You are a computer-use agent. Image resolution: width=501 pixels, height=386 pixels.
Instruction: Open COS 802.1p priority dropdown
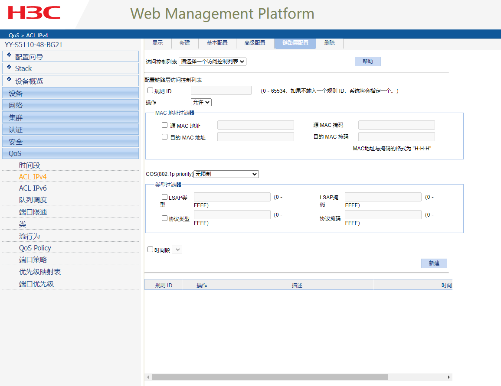tap(226, 174)
